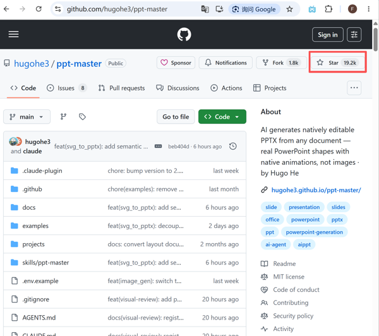Click the translate page icon
379x336 pixels.
(205, 9)
